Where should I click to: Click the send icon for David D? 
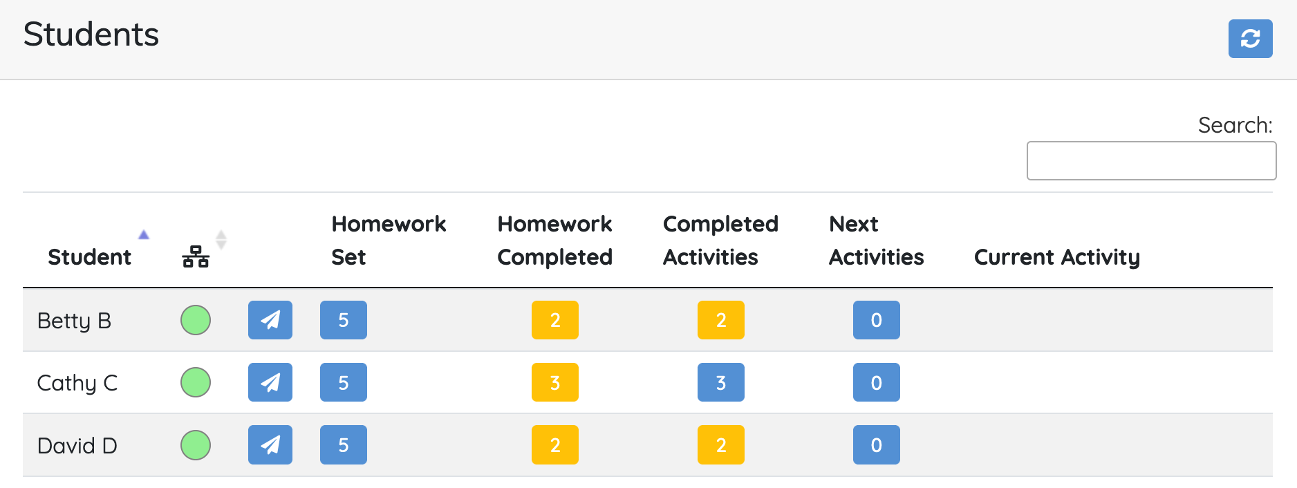pyautogui.click(x=270, y=444)
